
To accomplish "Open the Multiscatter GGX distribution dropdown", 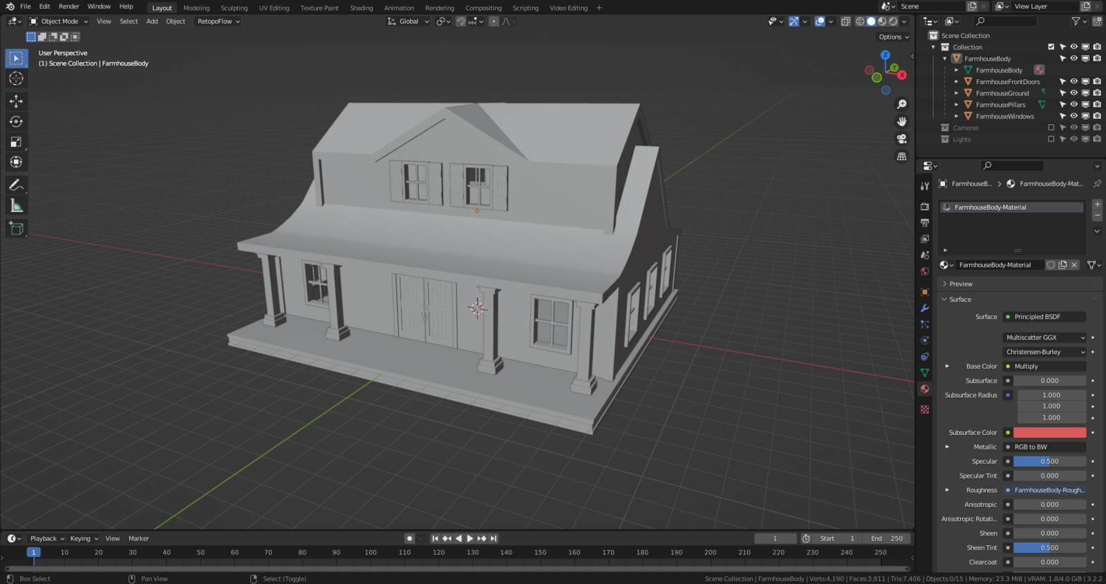I will (1044, 338).
